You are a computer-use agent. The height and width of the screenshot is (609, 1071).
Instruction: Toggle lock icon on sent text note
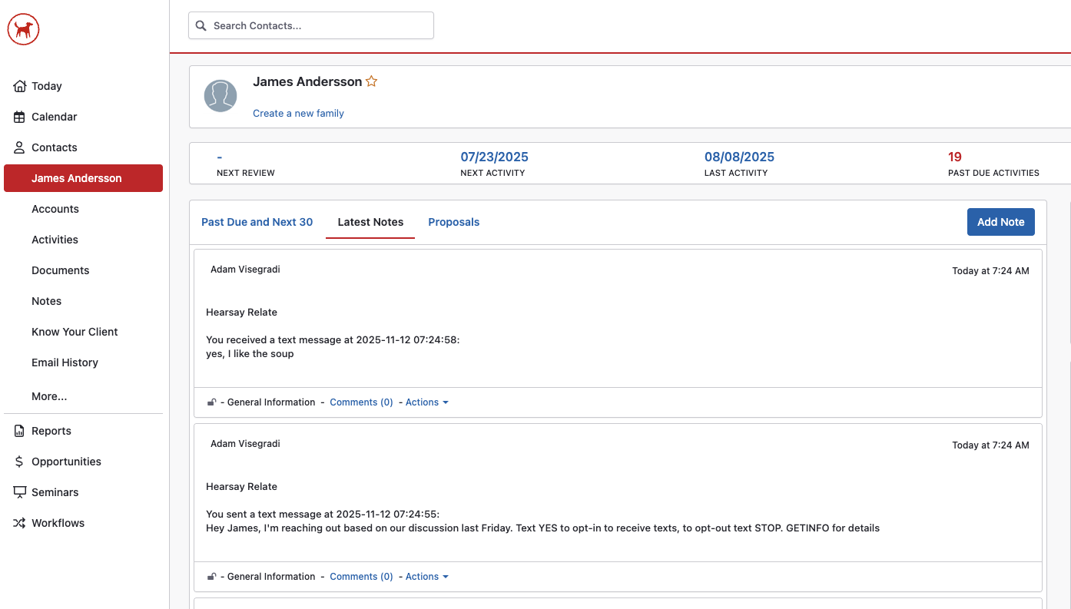tap(211, 577)
